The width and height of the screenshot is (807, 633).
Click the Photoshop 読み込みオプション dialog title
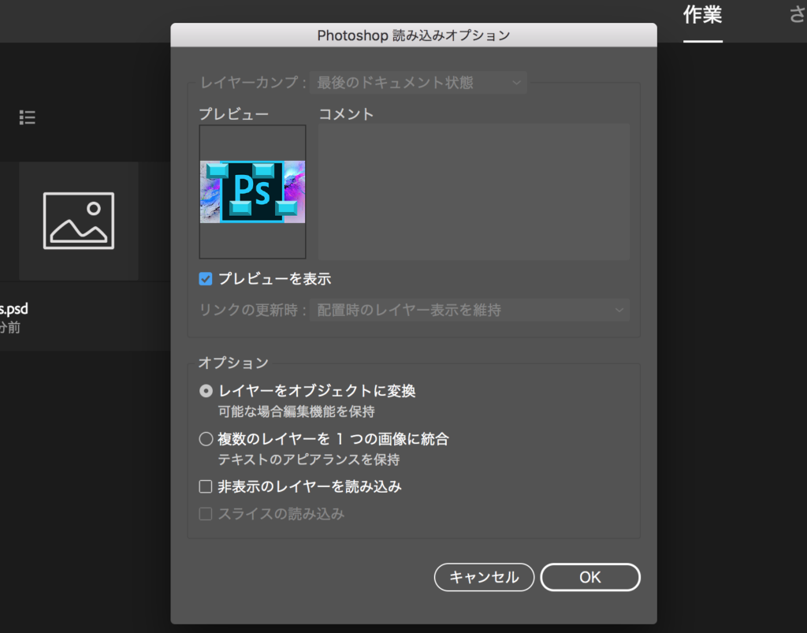coord(414,35)
